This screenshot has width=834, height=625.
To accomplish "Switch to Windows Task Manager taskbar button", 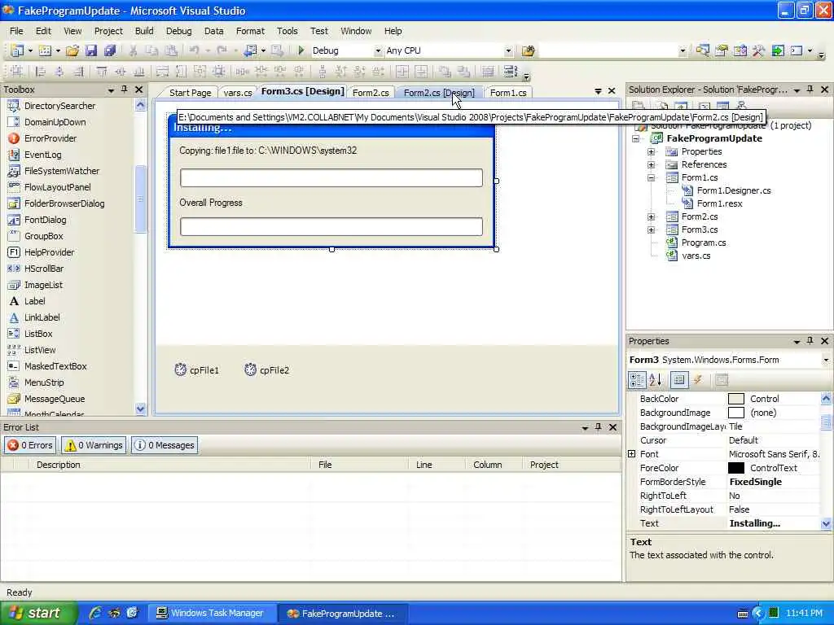I will coord(211,613).
